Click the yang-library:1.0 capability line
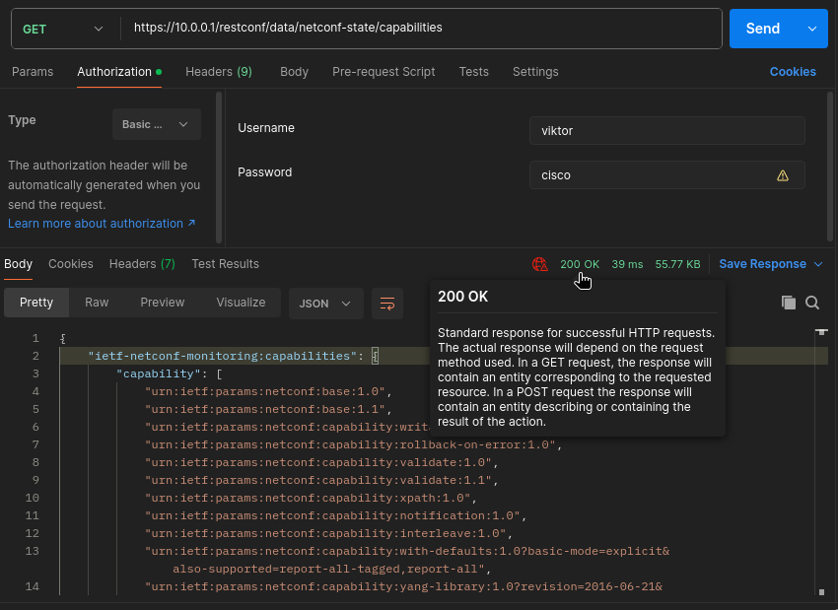838x610 pixels. click(x=403, y=586)
